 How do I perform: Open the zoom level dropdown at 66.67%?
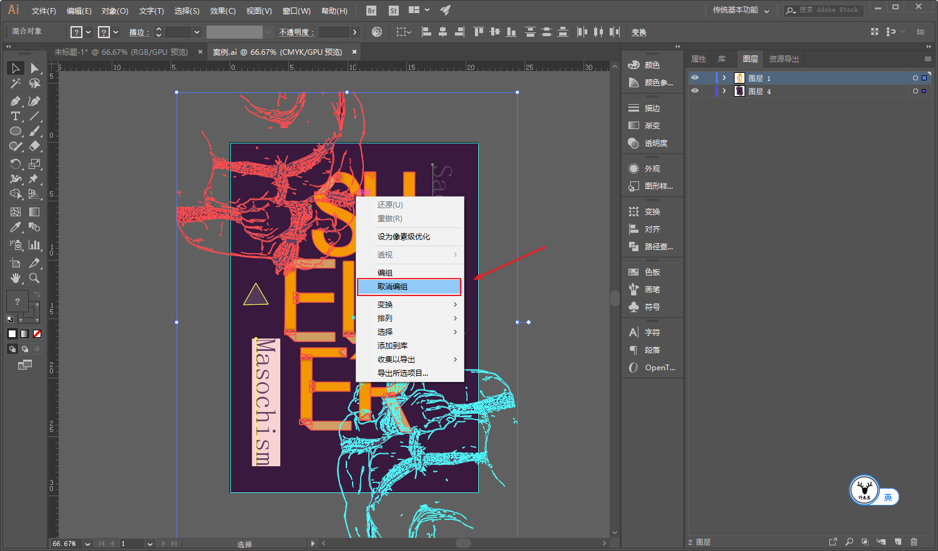87,544
